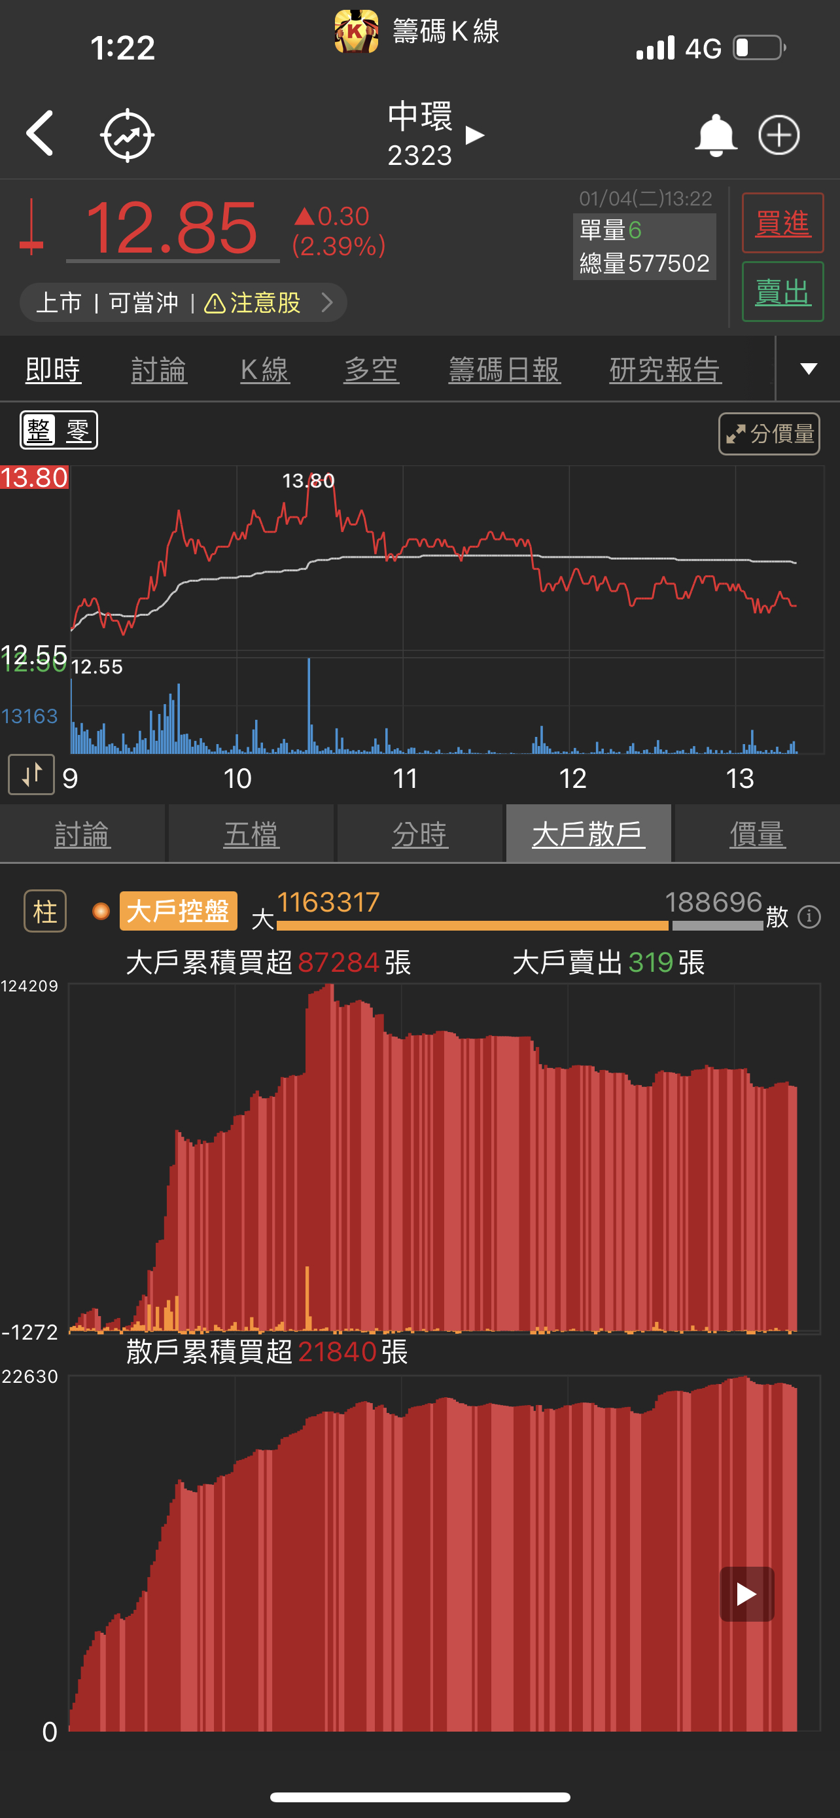This screenshot has width=840, height=1818.
Task: Toggle the 大戶控盤 indicator
Action: 178,911
